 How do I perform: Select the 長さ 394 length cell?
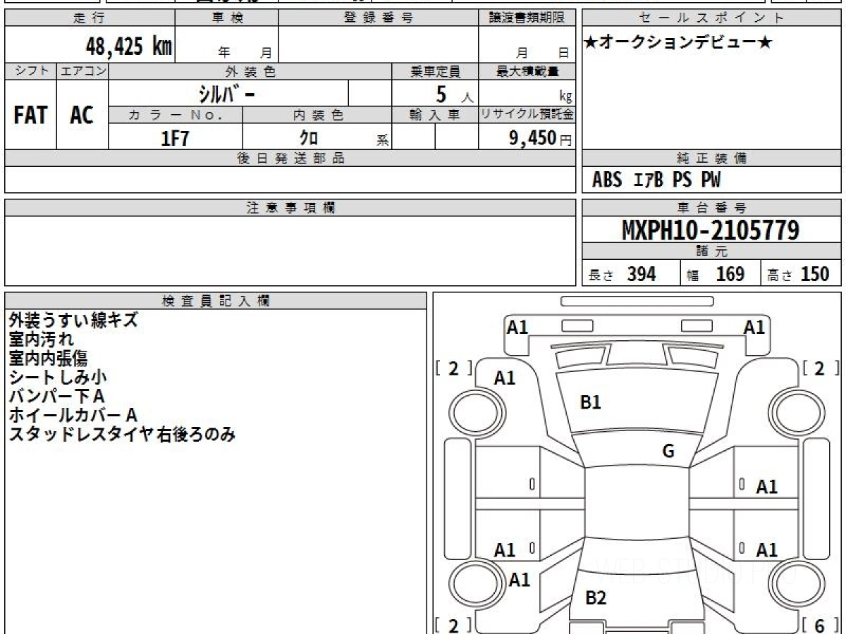(x=631, y=274)
